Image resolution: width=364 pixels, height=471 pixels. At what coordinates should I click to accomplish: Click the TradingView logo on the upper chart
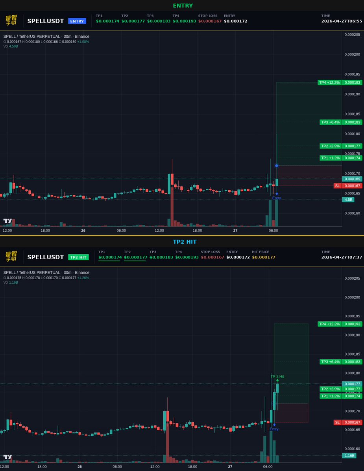coord(7,221)
